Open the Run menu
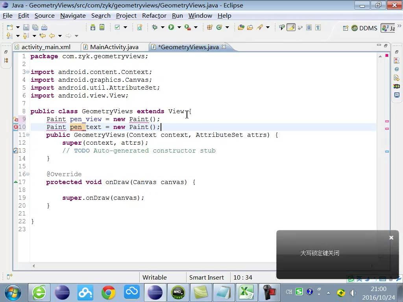 (177, 16)
